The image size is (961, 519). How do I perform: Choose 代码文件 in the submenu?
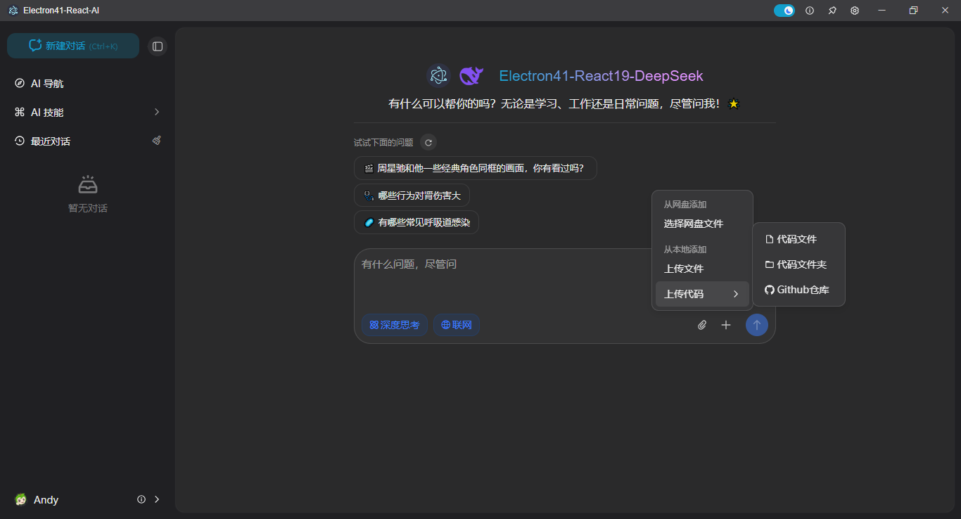click(x=798, y=239)
